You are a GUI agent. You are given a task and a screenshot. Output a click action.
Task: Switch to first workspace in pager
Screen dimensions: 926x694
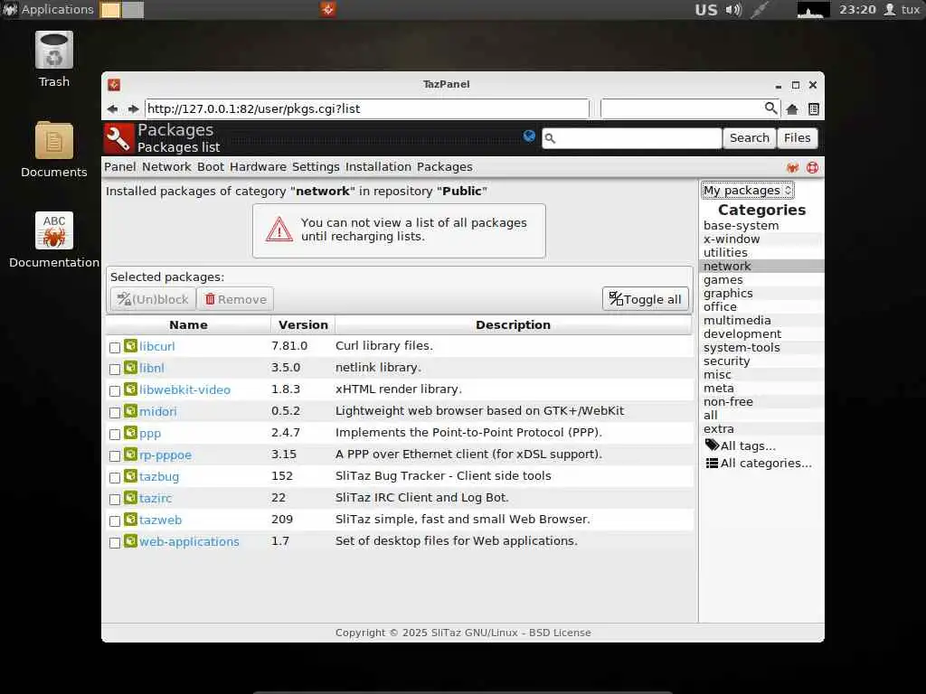coord(110,9)
